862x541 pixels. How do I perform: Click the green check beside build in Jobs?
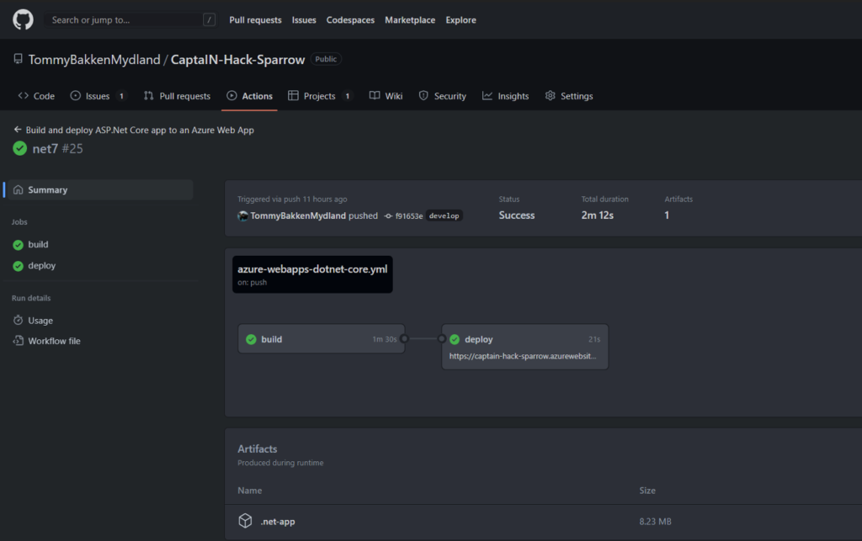19,245
